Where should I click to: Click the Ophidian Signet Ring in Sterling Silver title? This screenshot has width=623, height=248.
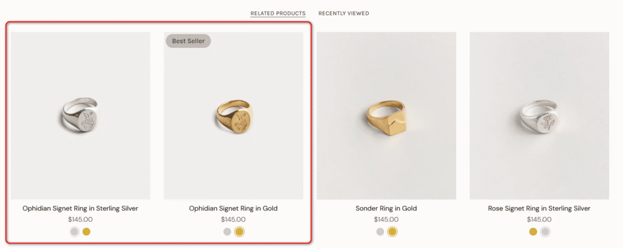tap(80, 208)
